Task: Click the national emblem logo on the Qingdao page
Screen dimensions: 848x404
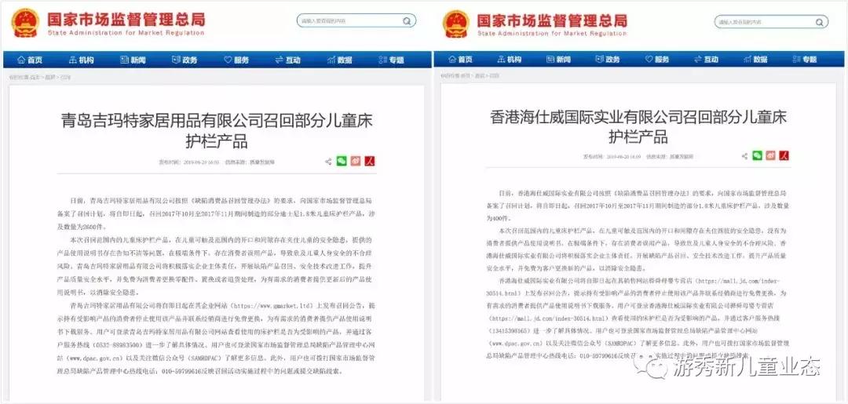Action: pos(25,24)
